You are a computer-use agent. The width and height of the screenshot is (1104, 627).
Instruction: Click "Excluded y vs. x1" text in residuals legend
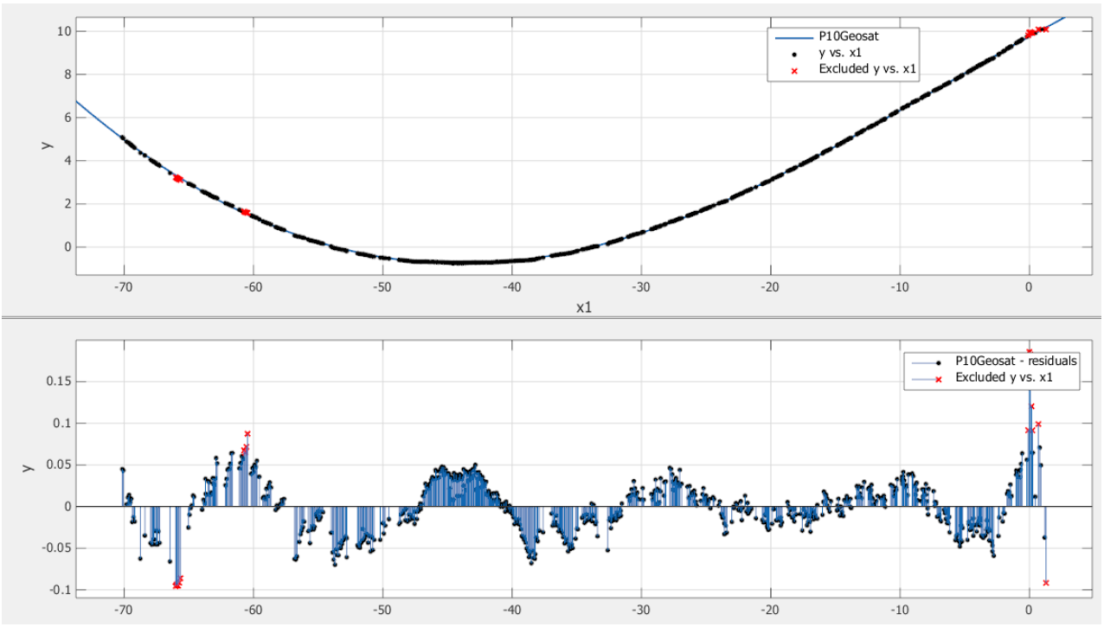click(x=1004, y=379)
